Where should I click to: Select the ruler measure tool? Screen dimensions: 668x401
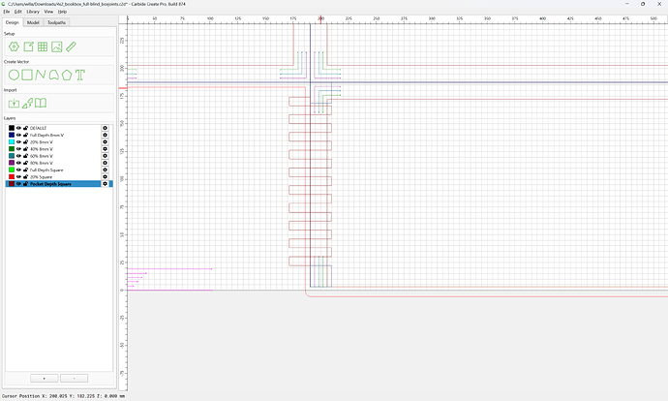click(71, 46)
